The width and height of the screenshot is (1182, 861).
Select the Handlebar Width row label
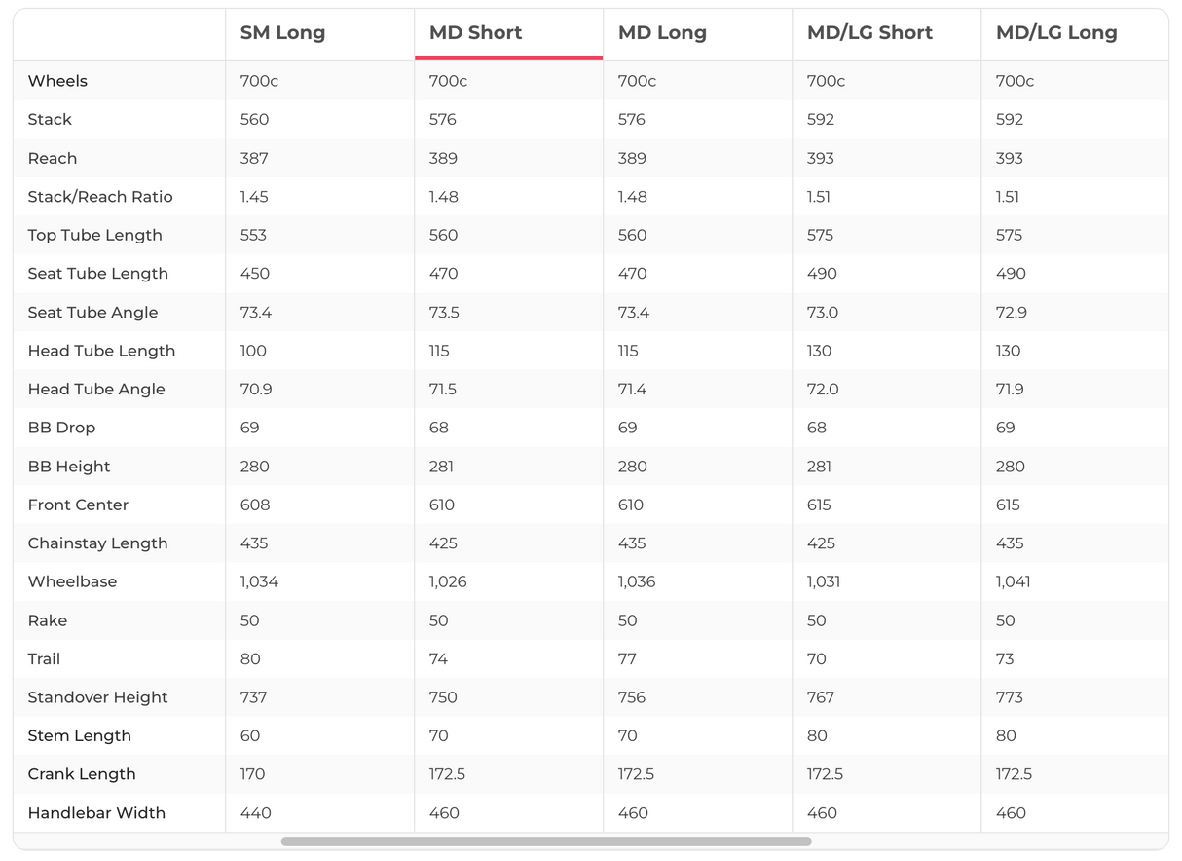click(x=96, y=813)
